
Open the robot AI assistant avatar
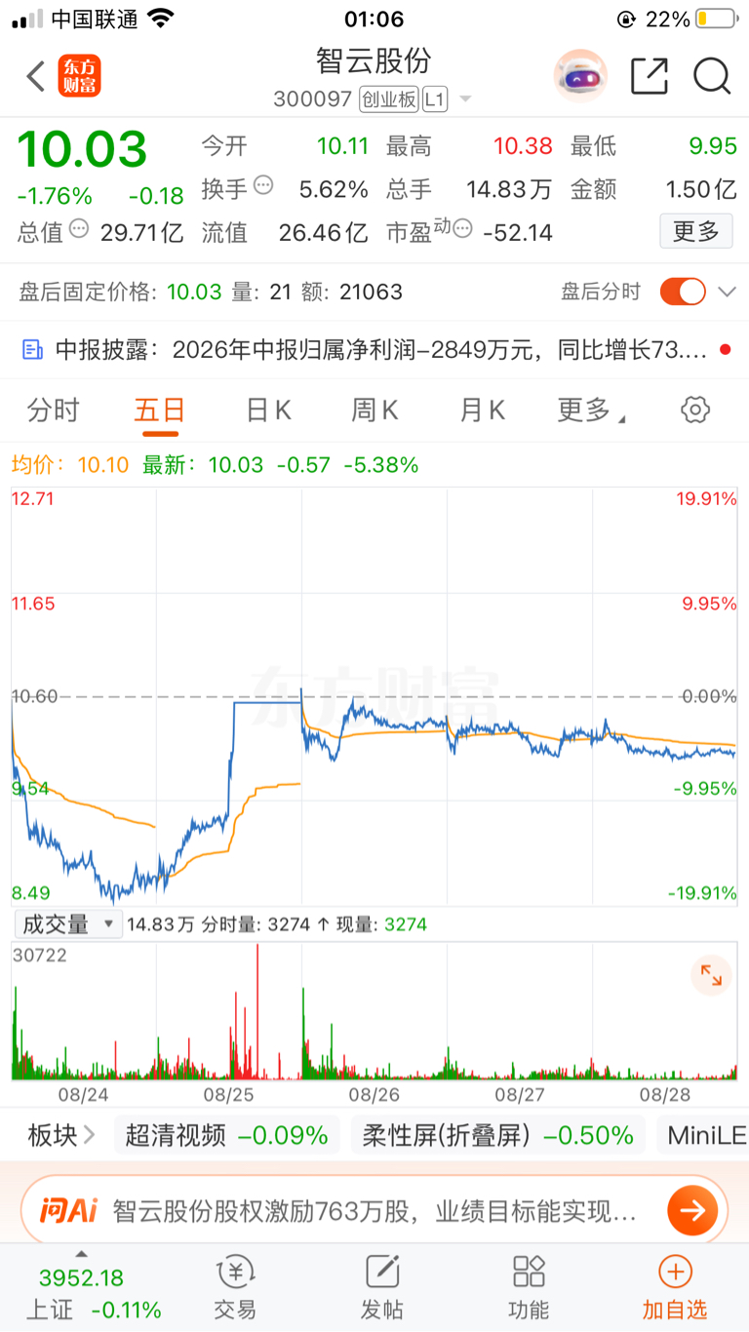580,76
